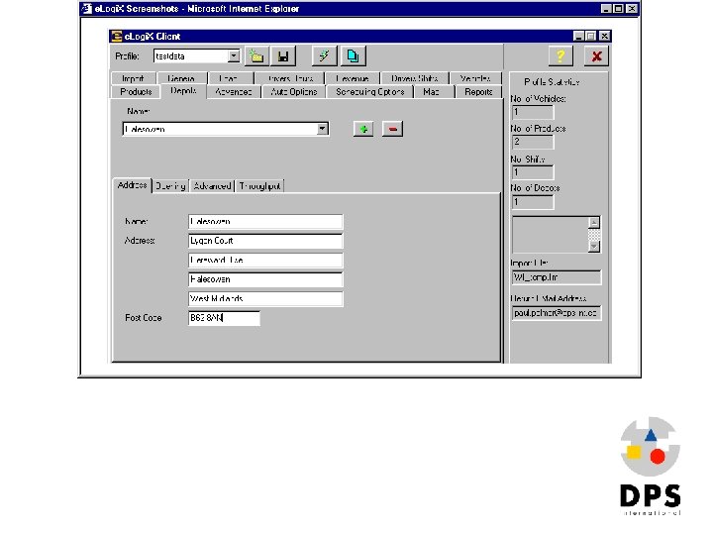
Task: Click the yellow question mark help icon
Action: click(560, 56)
